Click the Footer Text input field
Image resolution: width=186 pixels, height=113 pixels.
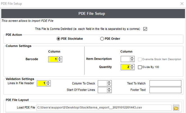click(x=165, y=90)
